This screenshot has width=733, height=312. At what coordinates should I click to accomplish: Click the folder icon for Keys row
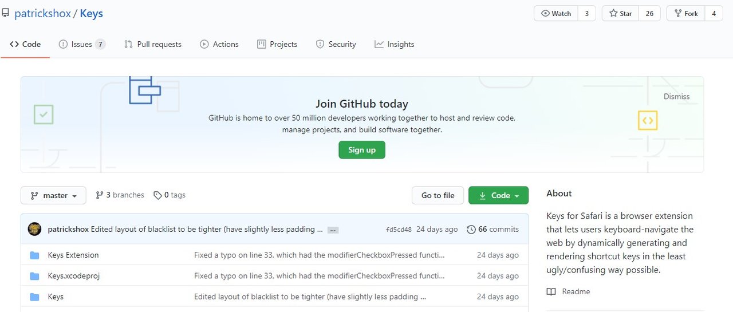click(34, 297)
